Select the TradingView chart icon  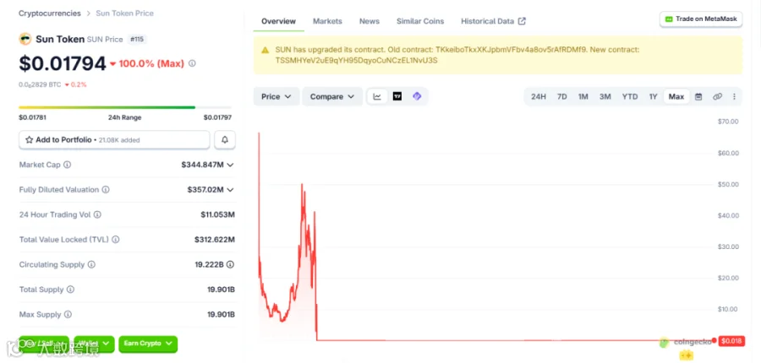pos(397,96)
